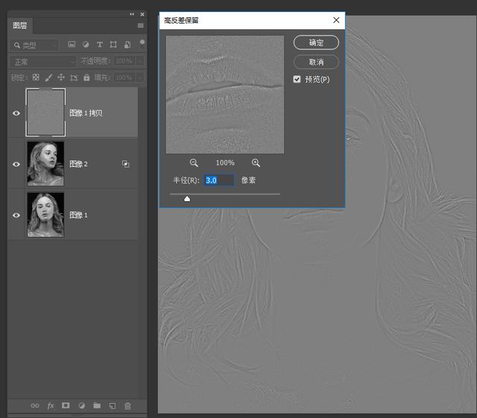This screenshot has width=477, height=418.
Task: Toggle visibility of 图像 2 layer
Action: click(x=16, y=164)
